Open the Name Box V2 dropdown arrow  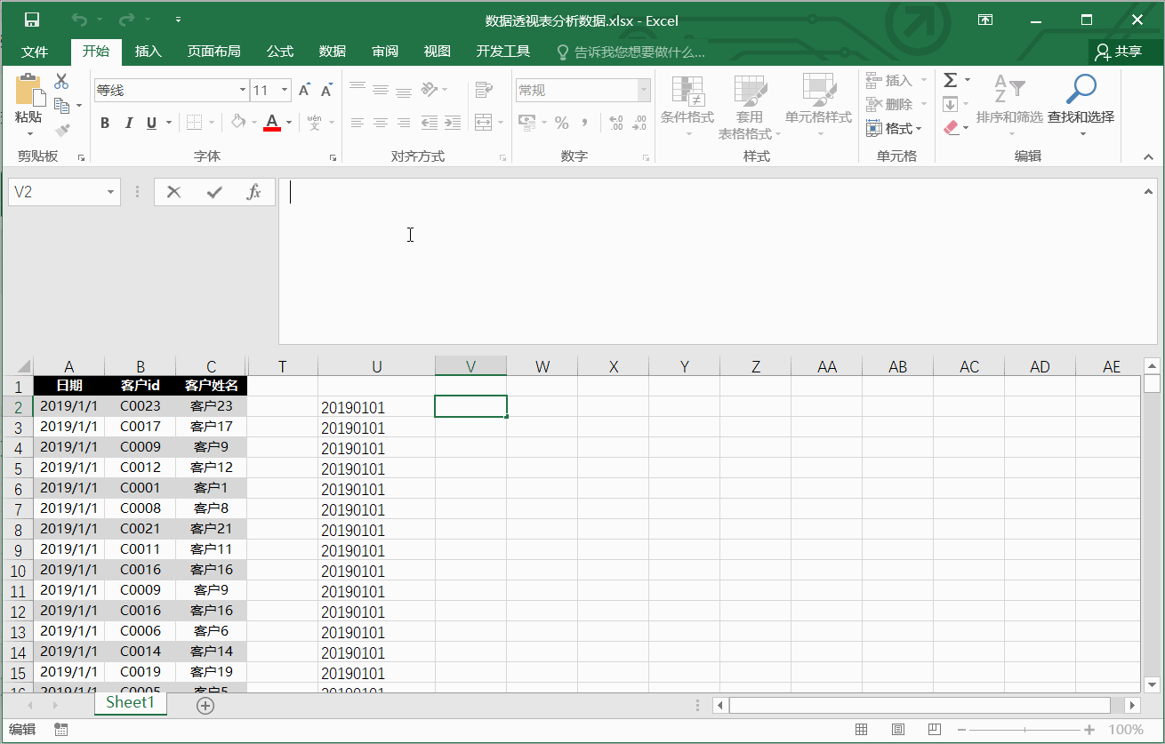(111, 192)
